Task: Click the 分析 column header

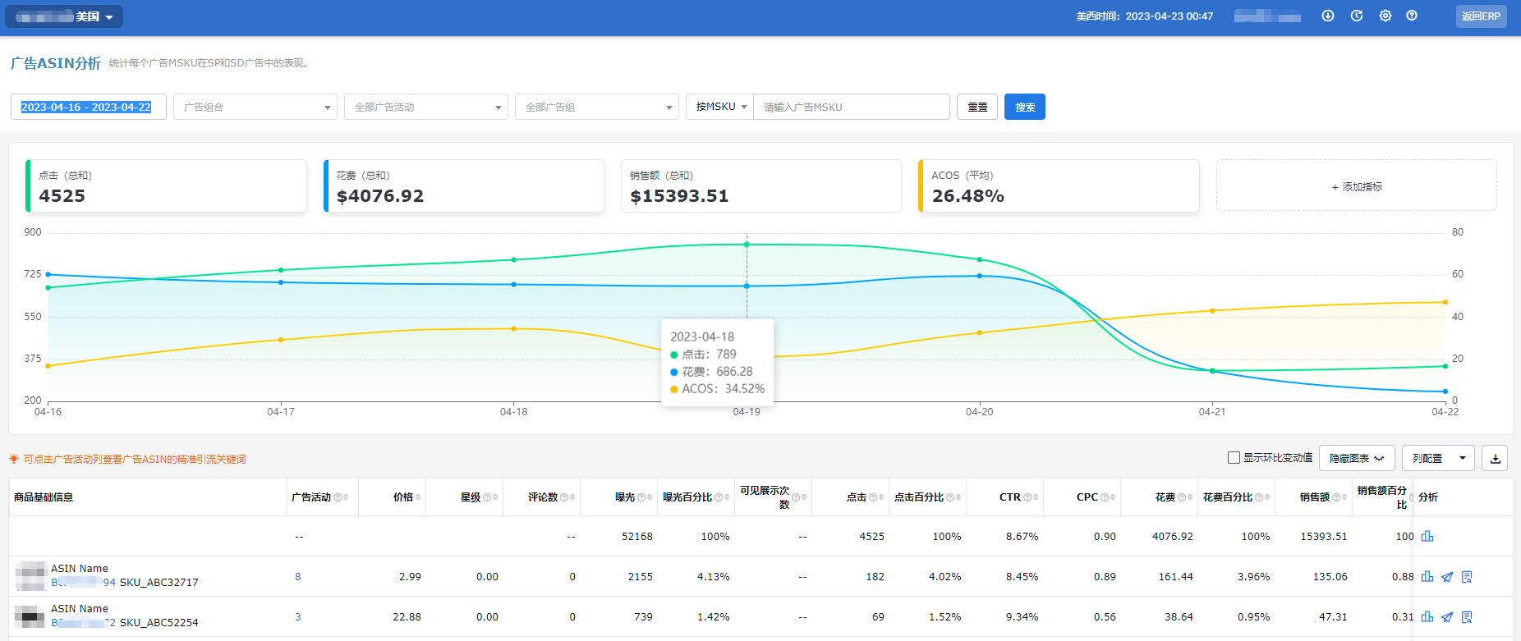Action: (x=1428, y=497)
